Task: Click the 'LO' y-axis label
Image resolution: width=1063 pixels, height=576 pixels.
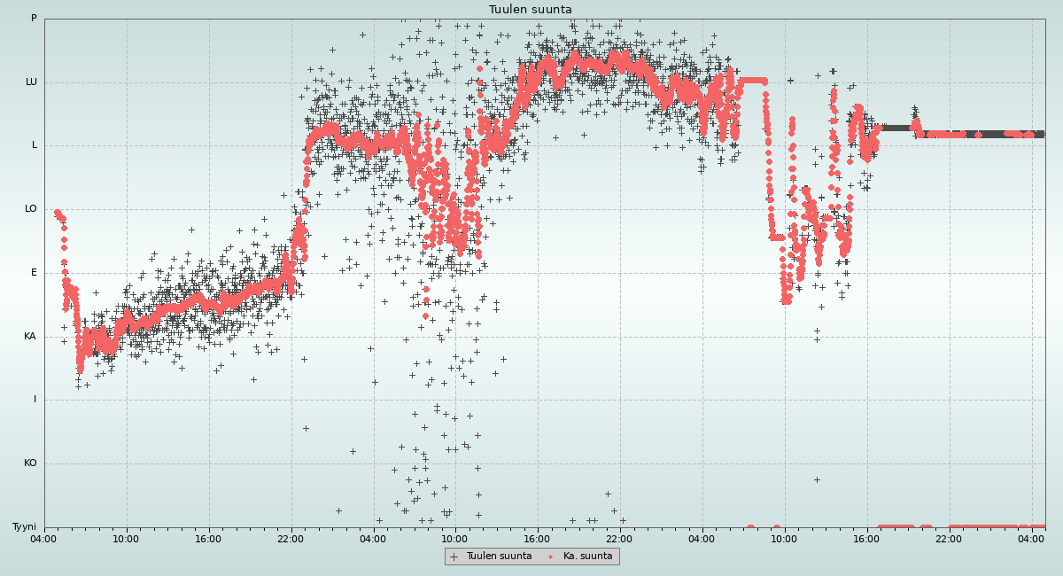Action: pos(31,209)
